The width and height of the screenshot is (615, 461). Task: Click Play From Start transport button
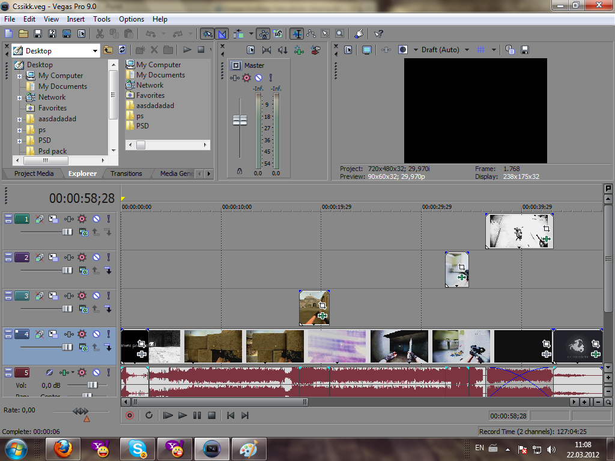coord(168,415)
